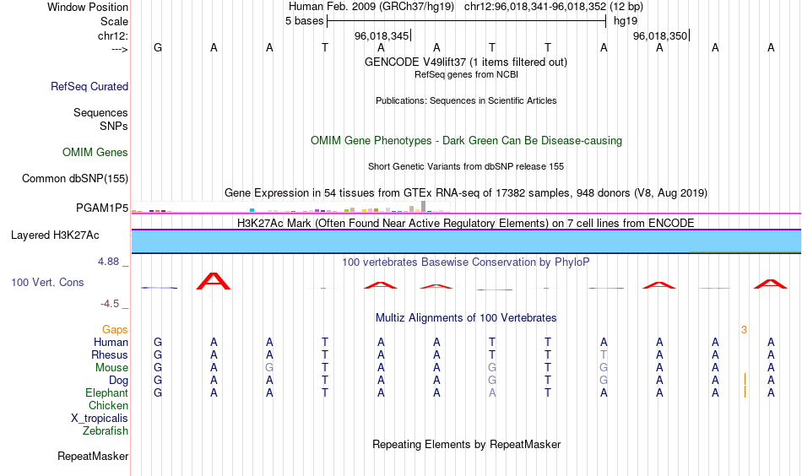
Task: Click Gene Expression in 54 tissues GTEx title
Action: pos(466,192)
